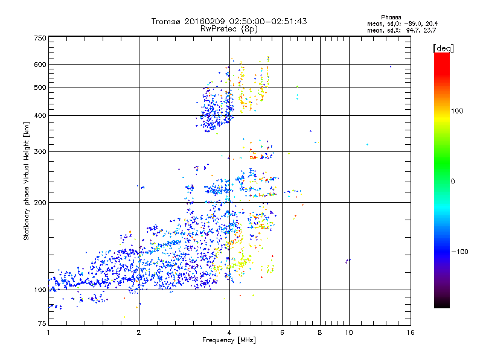The width and height of the screenshot is (483, 362).
Task: Click the 'Frequency [MHz]' axis label
Action: [229, 340]
